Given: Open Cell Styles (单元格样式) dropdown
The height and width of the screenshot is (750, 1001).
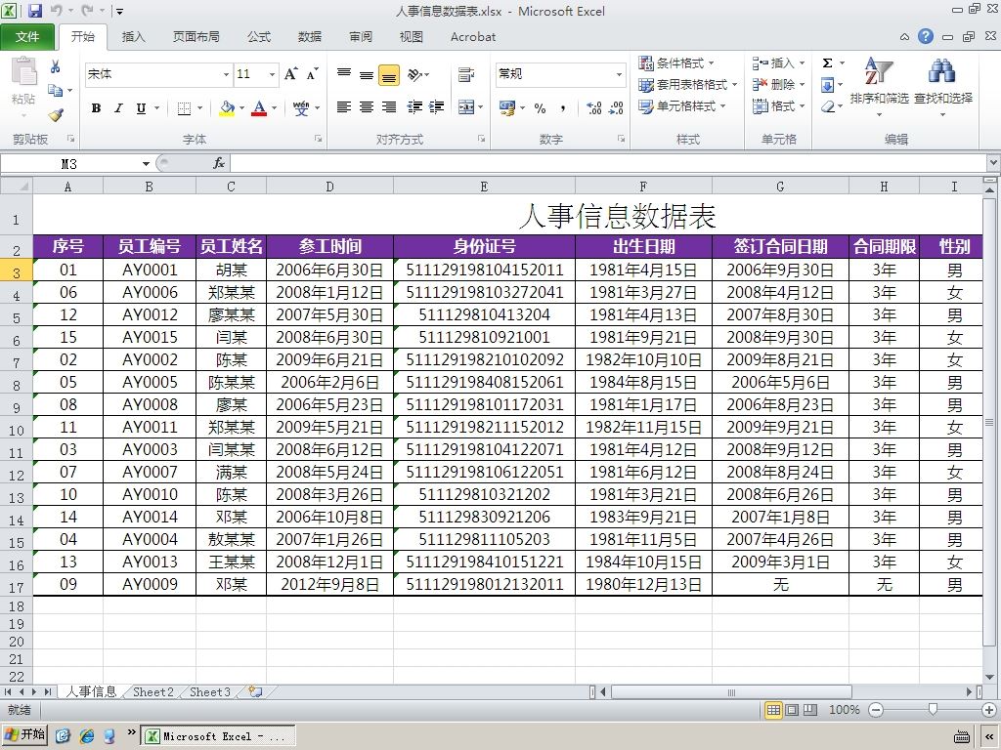Looking at the screenshot, I should tap(682, 105).
